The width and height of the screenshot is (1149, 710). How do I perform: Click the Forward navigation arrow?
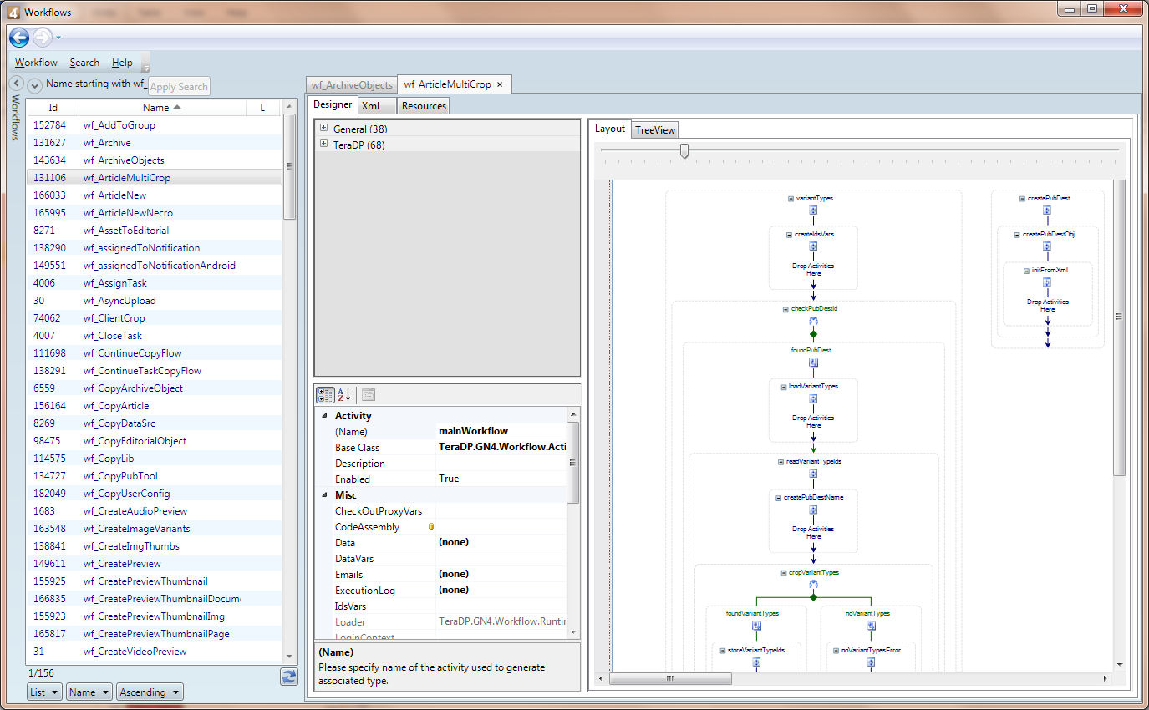43,37
